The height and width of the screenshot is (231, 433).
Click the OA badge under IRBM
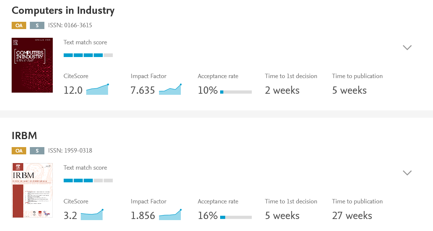(x=19, y=151)
